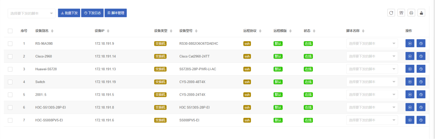The height and width of the screenshot is (139, 435).
Task: View delivery log for Switch row
Action: [x=421, y=82]
